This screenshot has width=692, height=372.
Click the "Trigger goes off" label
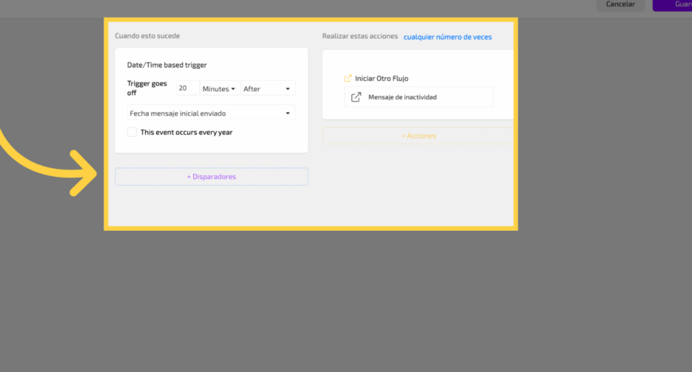[x=148, y=88]
